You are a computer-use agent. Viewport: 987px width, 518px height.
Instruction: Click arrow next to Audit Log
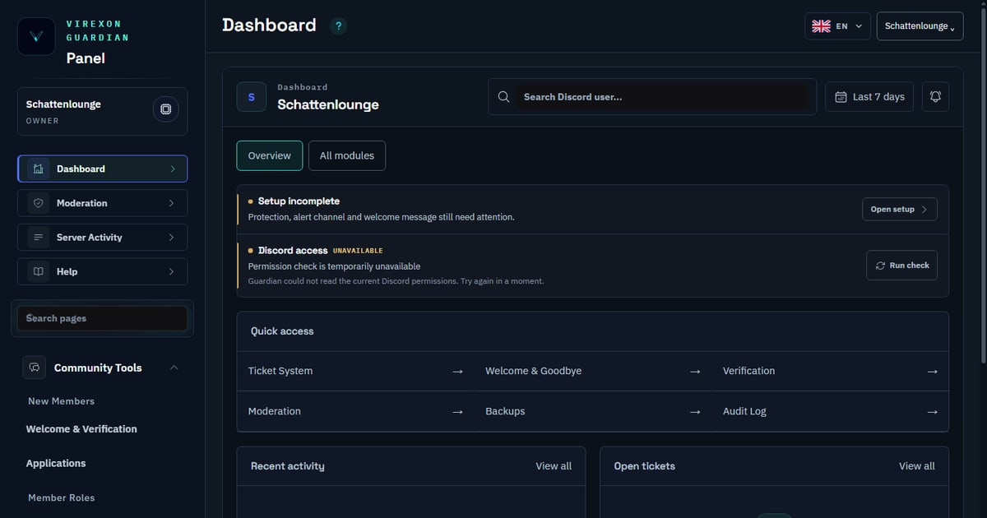pos(932,412)
